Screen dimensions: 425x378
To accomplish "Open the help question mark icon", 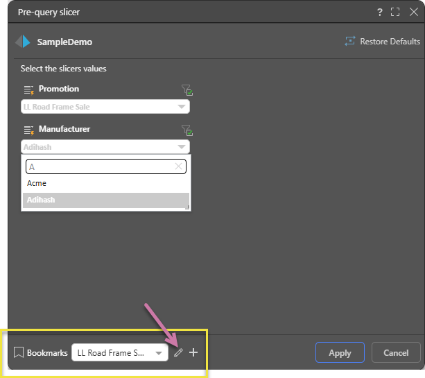I will (x=379, y=12).
